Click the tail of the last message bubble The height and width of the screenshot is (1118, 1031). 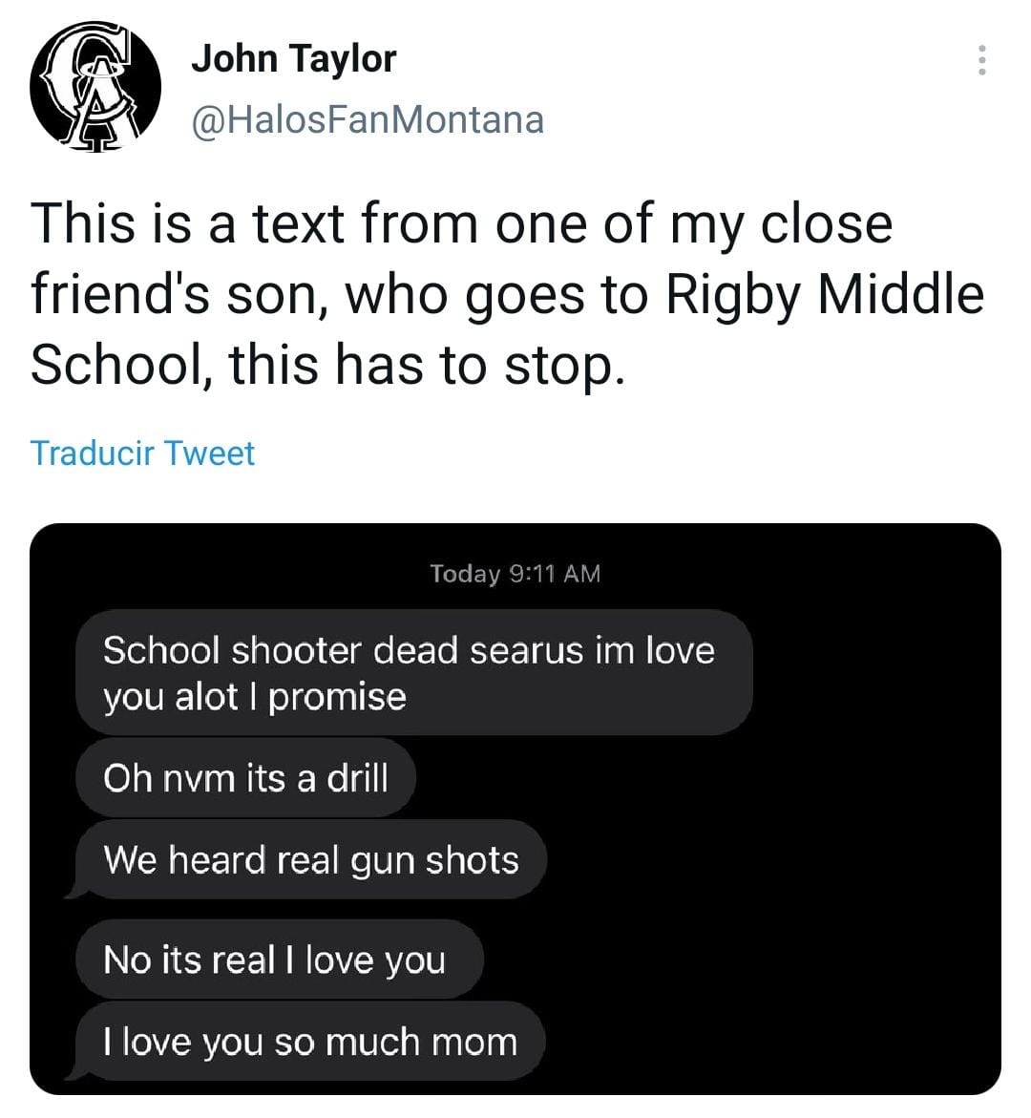pyautogui.click(x=73, y=1074)
